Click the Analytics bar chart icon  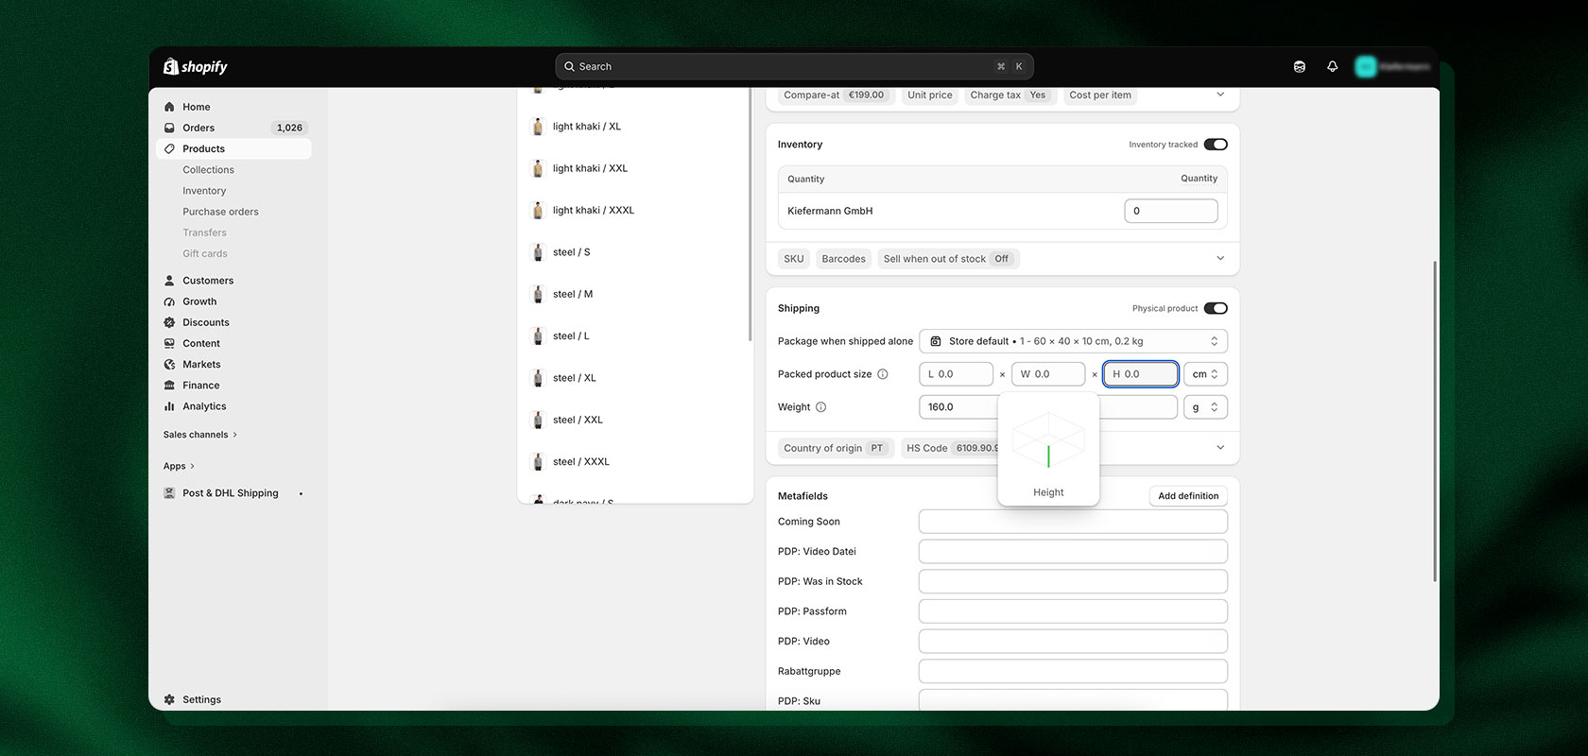tap(169, 406)
